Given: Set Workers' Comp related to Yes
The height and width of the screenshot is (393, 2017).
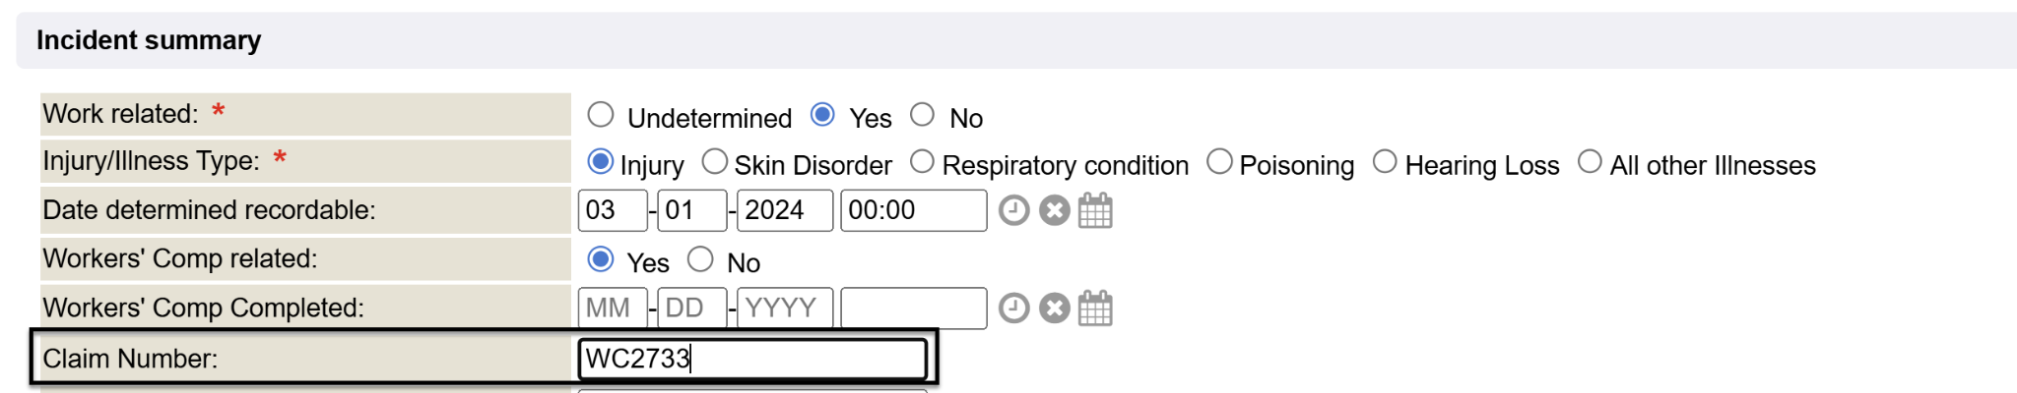Looking at the screenshot, I should 600,259.
